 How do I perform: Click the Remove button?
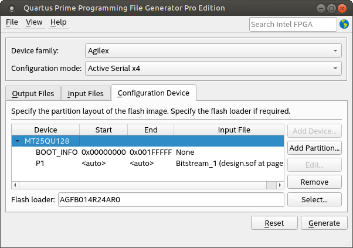point(314,182)
